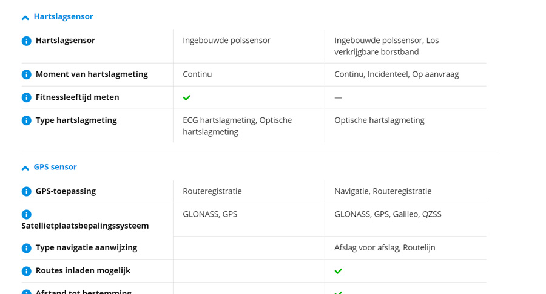Click the dash in Fitnessleeftijd meten row
546x294 pixels.
coord(339,97)
